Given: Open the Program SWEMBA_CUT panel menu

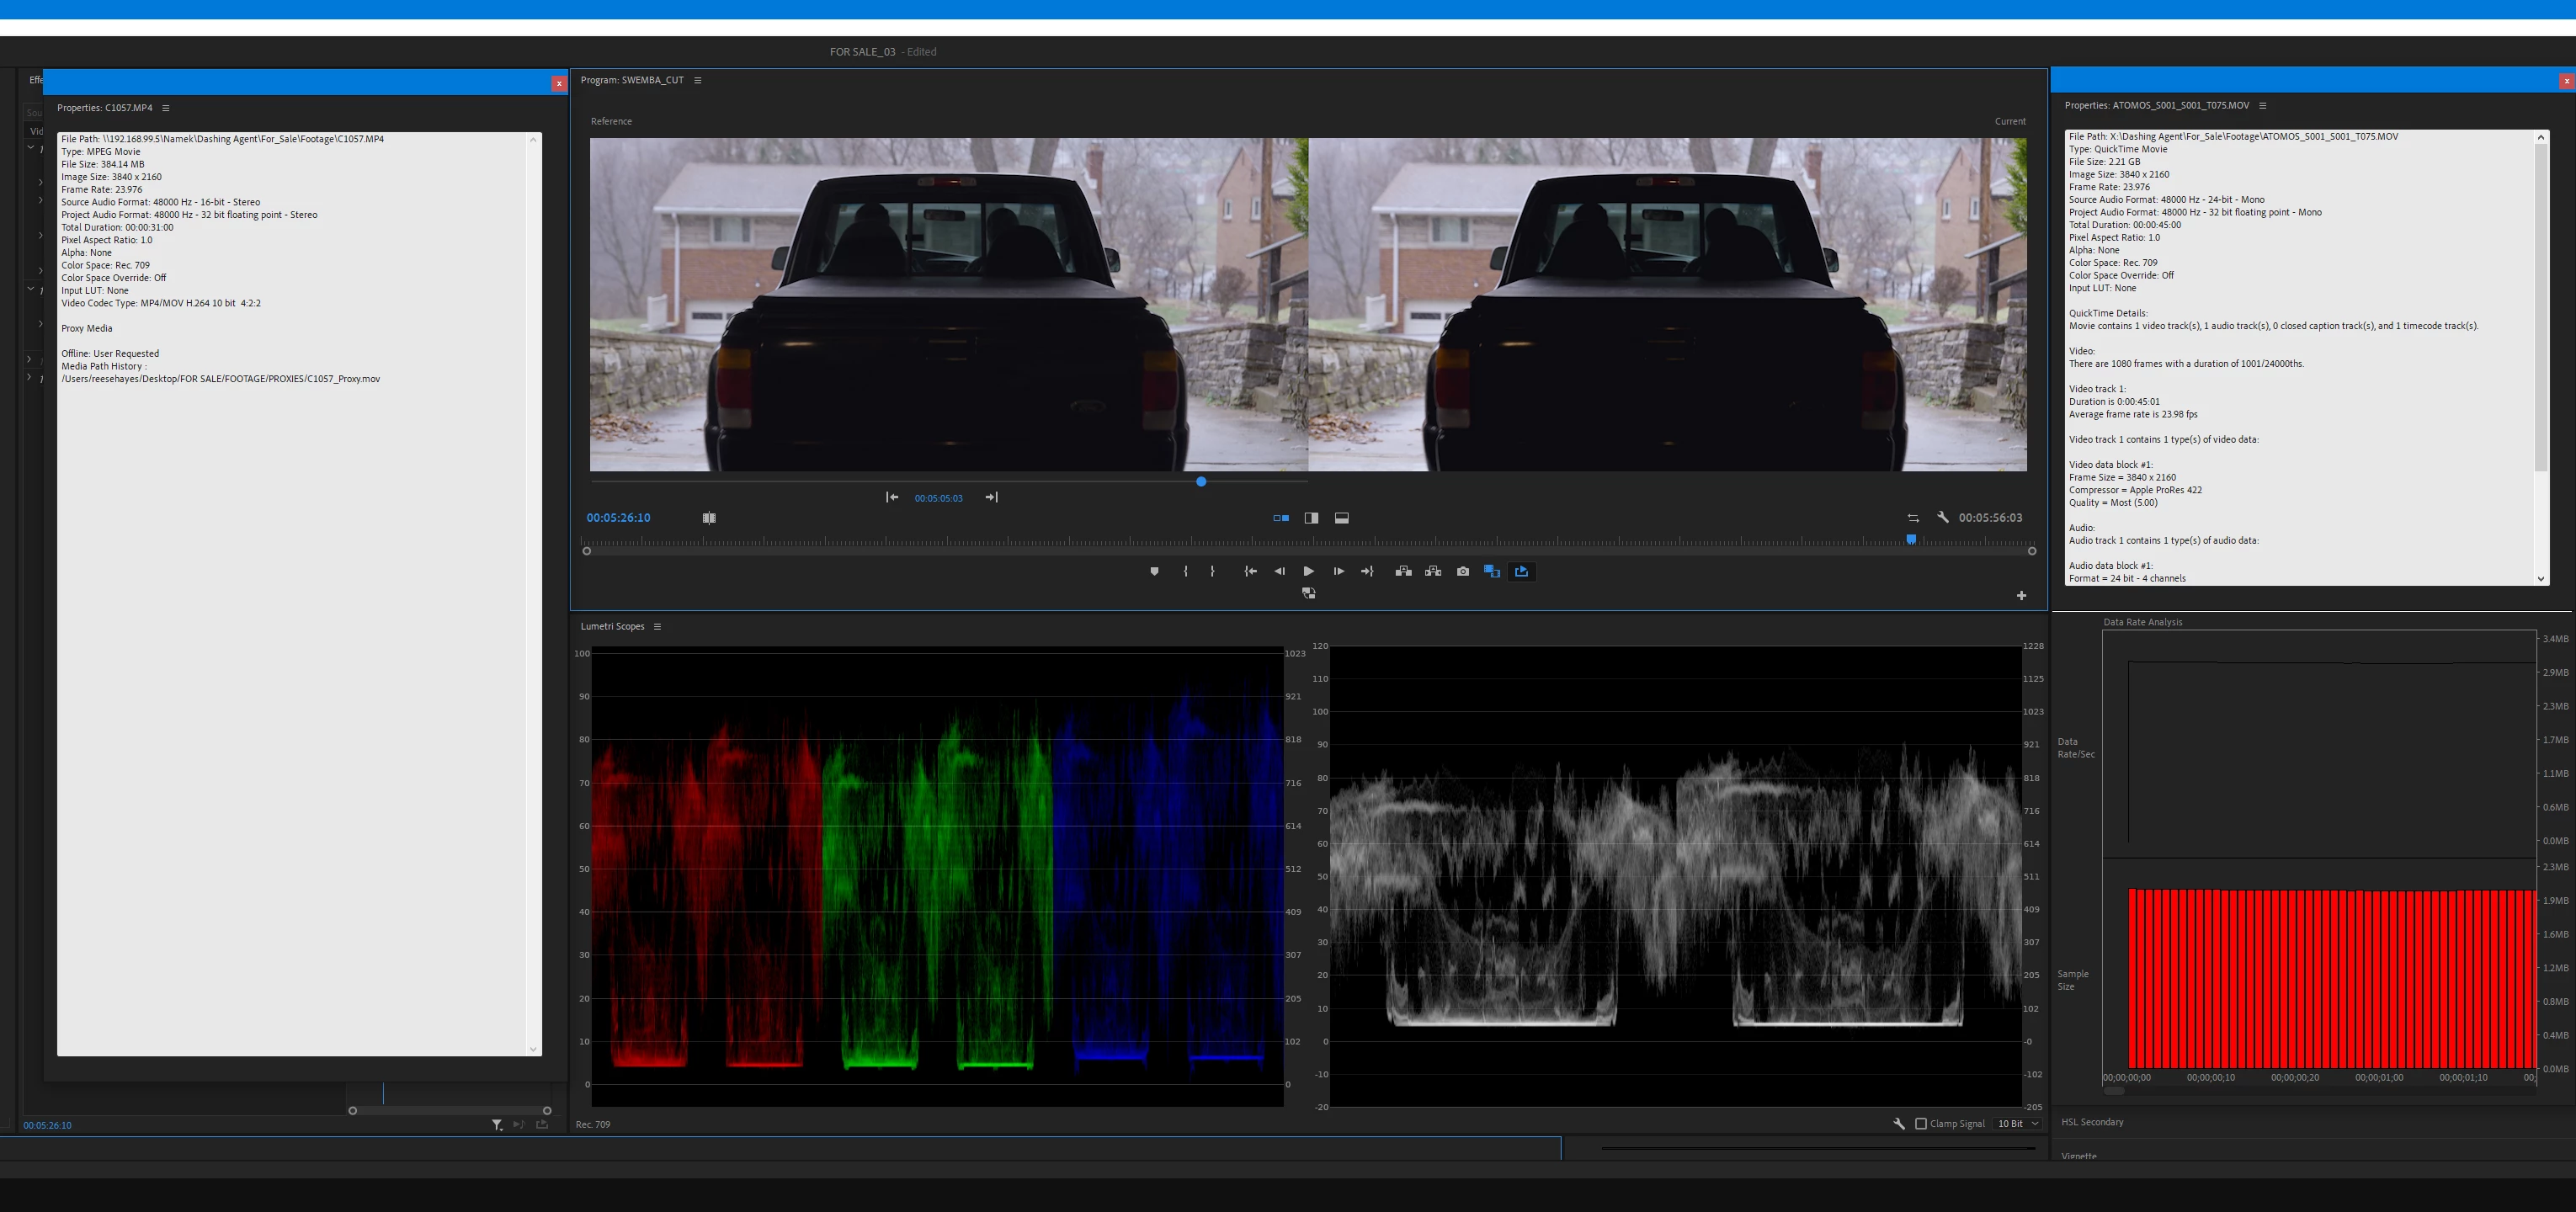Looking at the screenshot, I should point(698,80).
